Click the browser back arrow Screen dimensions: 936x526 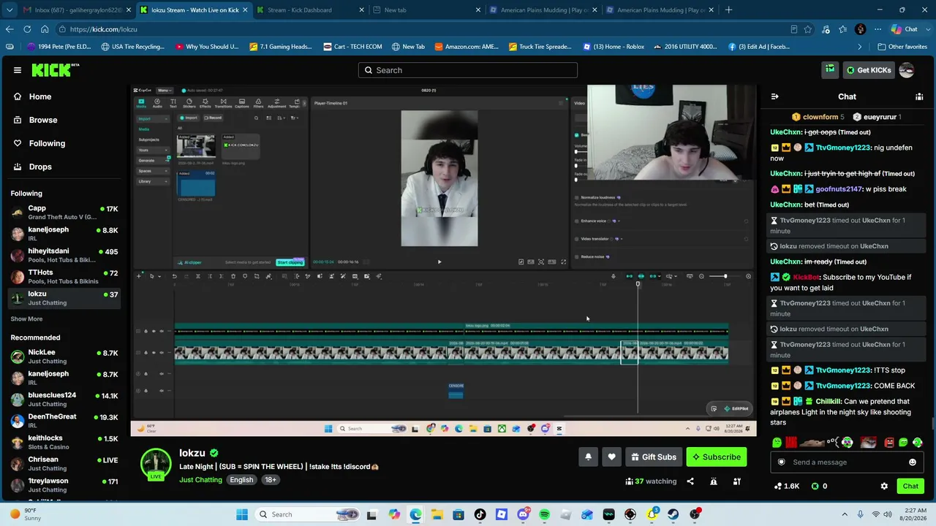(x=10, y=29)
